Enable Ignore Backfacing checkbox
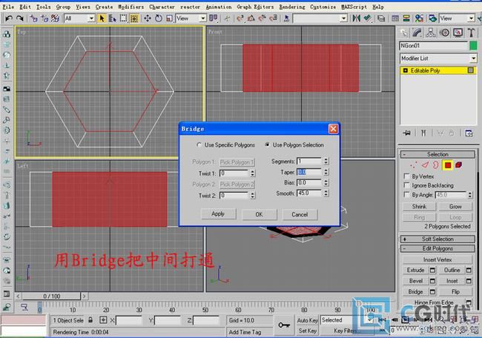 click(x=406, y=185)
